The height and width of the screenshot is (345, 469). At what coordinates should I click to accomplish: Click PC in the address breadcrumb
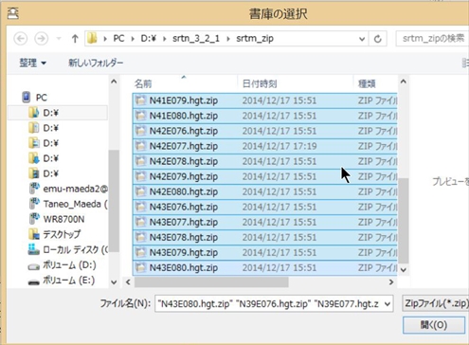[118, 39]
